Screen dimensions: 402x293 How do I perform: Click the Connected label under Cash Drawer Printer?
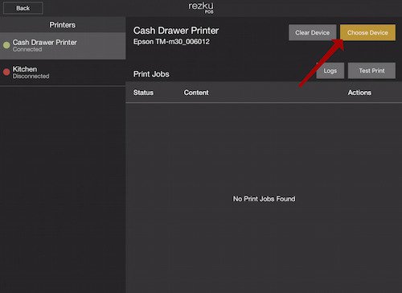(x=27, y=49)
